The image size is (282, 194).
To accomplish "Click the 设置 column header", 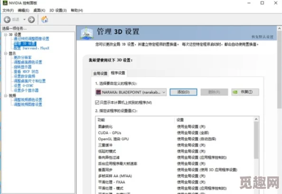I will 214,120.
